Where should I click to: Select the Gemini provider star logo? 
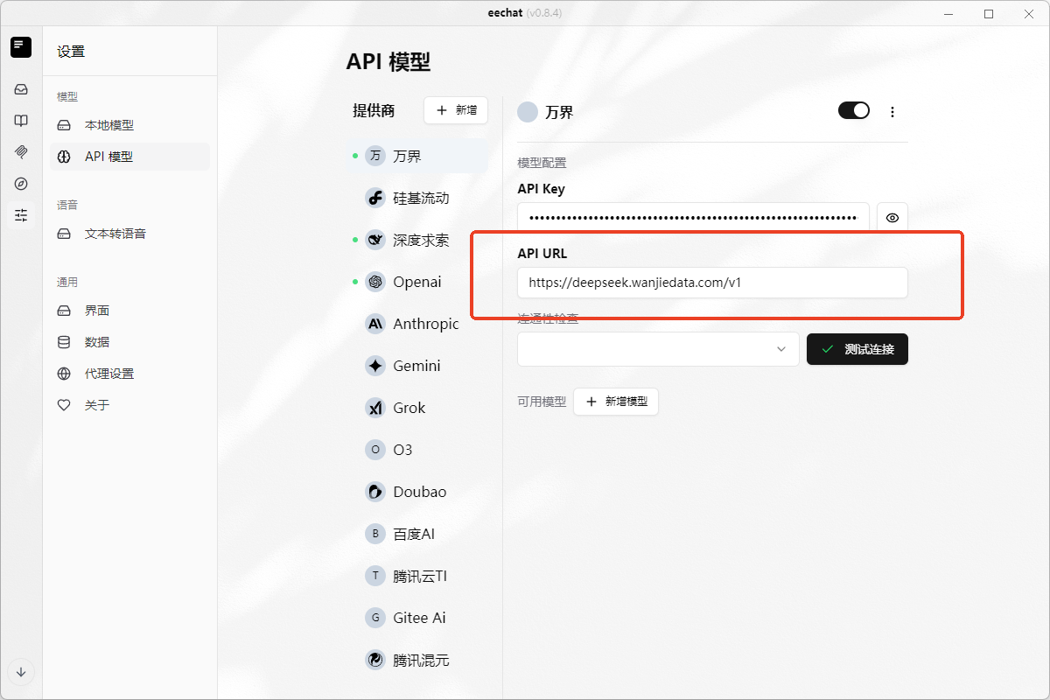click(375, 366)
